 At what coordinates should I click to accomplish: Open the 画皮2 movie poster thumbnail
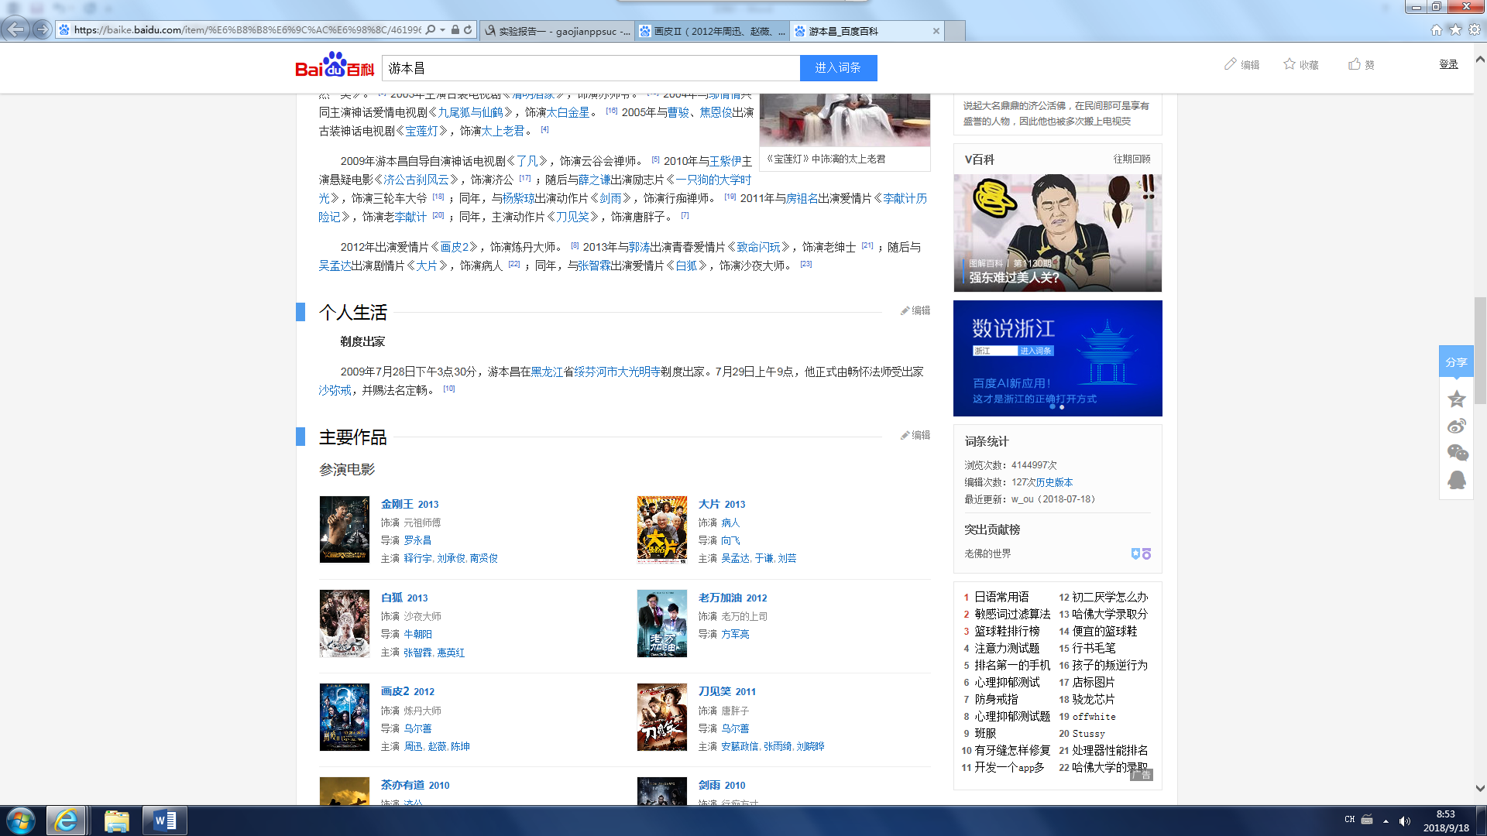coord(345,717)
